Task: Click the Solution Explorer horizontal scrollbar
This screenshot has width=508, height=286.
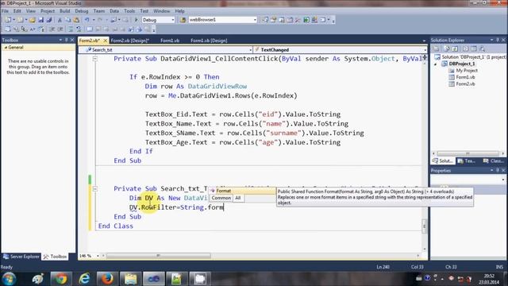Action: 468,153
